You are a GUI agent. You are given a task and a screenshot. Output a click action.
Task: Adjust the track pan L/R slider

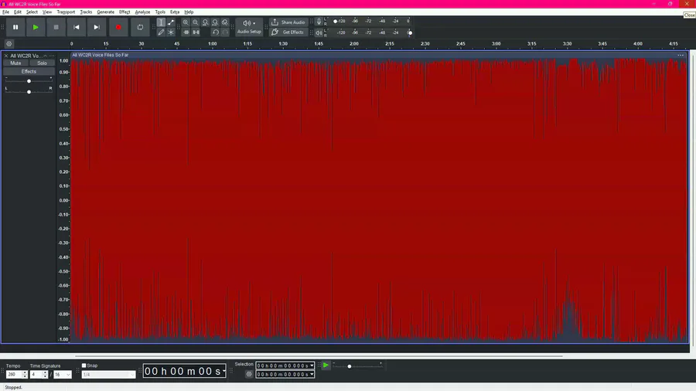coord(29,92)
